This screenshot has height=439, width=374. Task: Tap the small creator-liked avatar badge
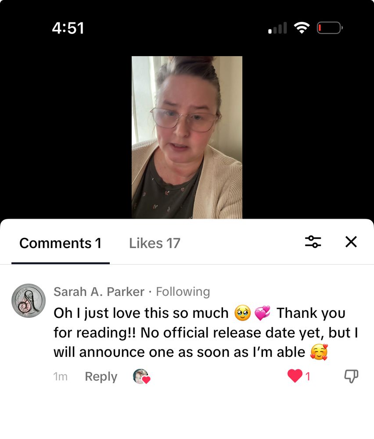(x=141, y=377)
